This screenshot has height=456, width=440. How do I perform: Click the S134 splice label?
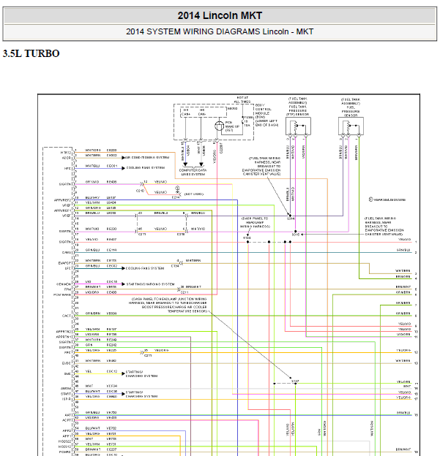pos(291,218)
